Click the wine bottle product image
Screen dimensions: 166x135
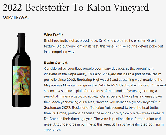(x=21, y=70)
